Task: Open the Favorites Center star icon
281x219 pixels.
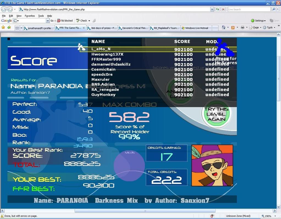Action: click(x=3, y=27)
